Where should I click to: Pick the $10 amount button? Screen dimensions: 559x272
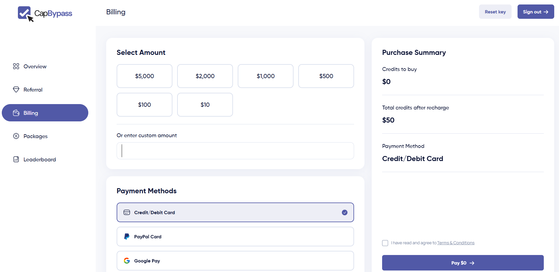pos(205,105)
